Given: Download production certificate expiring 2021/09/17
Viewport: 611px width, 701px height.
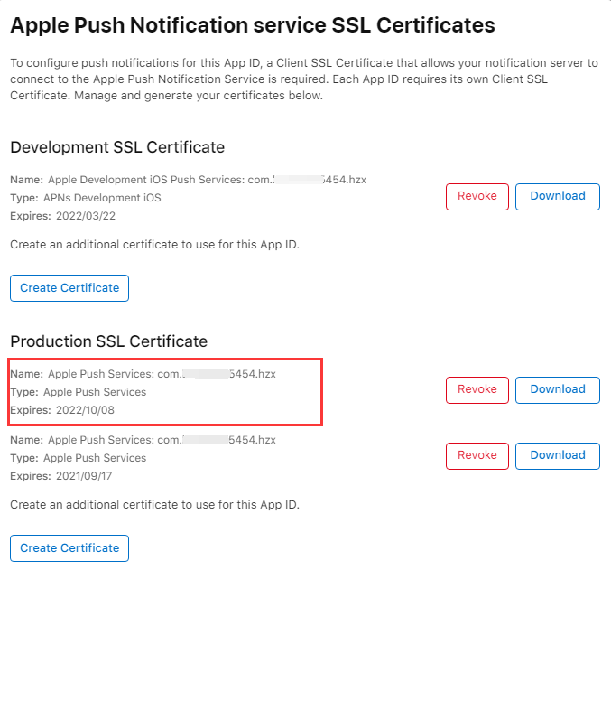Looking at the screenshot, I should click(557, 456).
